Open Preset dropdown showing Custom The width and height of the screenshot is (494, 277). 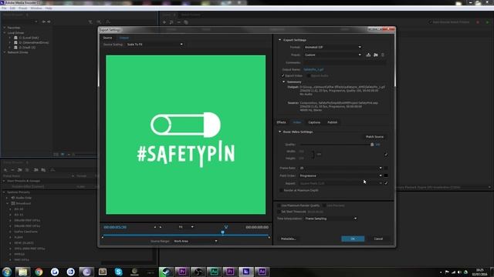tap(333, 55)
